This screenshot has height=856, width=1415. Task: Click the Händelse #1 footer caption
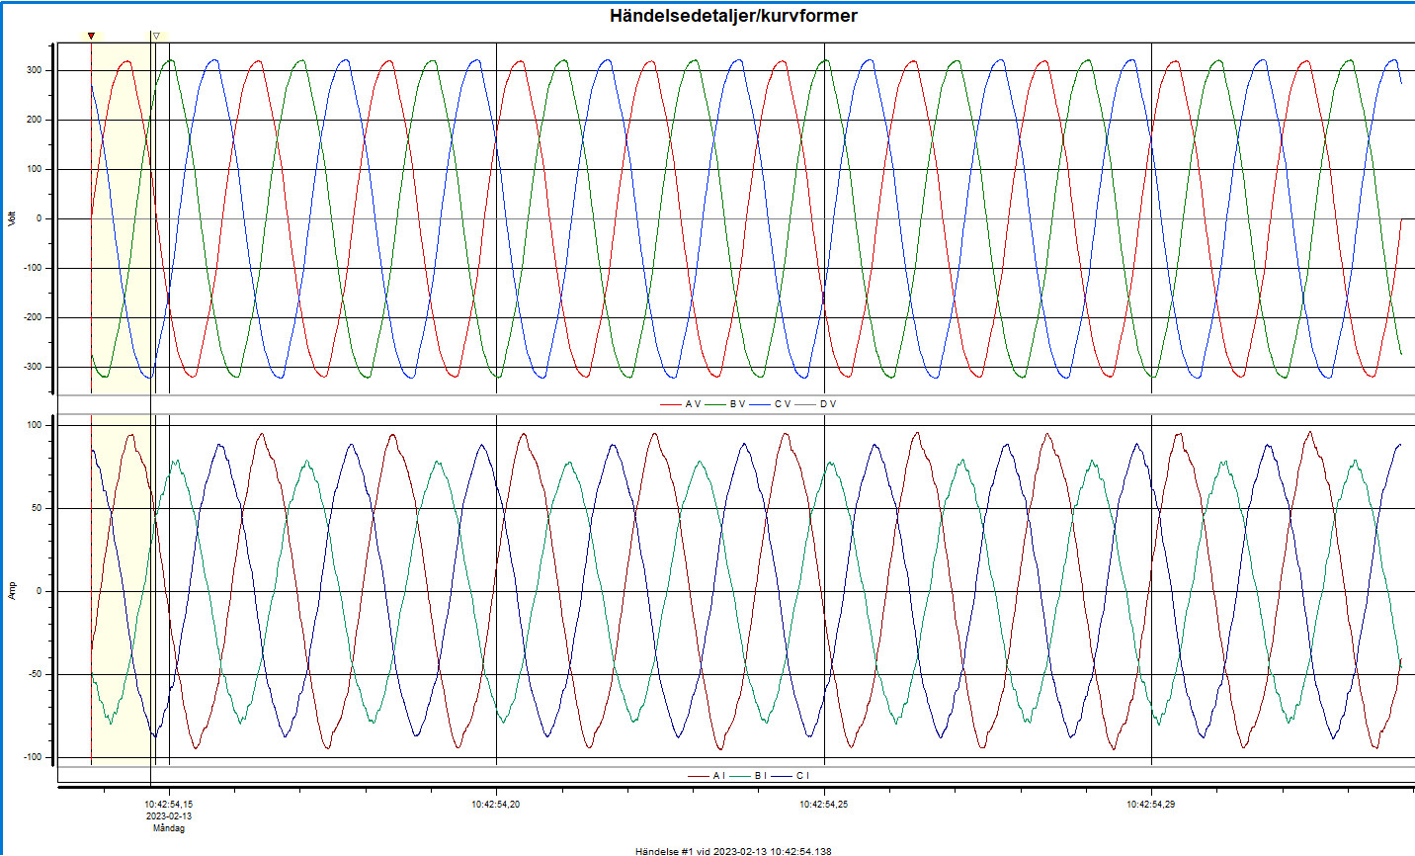coord(733,850)
